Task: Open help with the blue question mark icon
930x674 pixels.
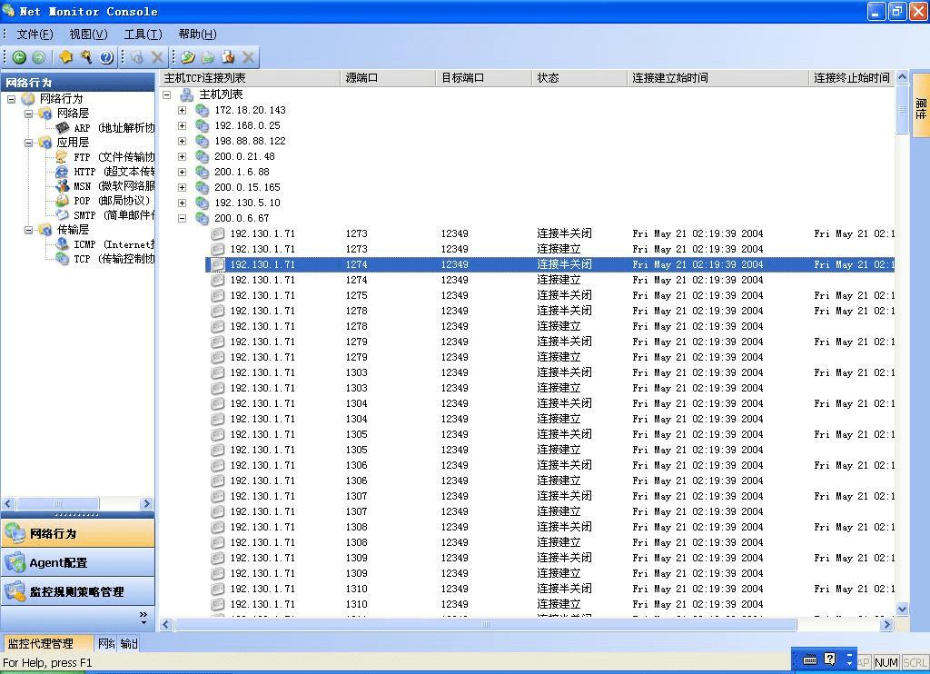Action: [106, 57]
